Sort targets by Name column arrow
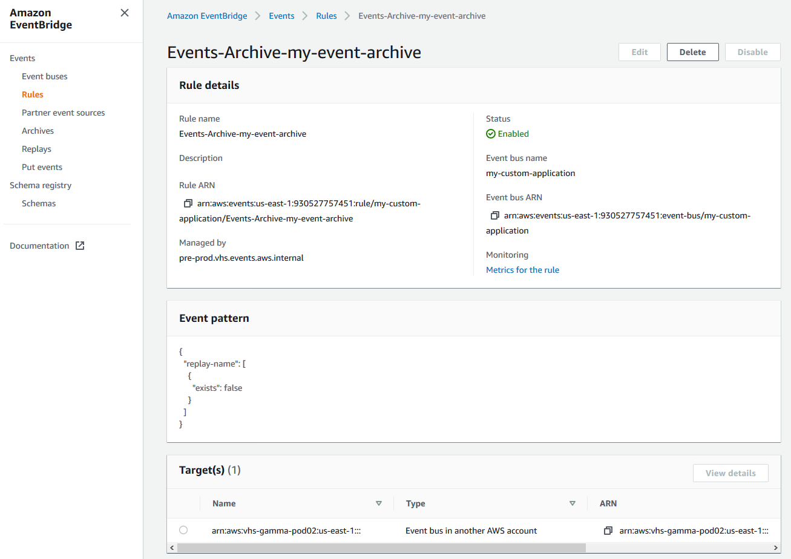 (379, 503)
